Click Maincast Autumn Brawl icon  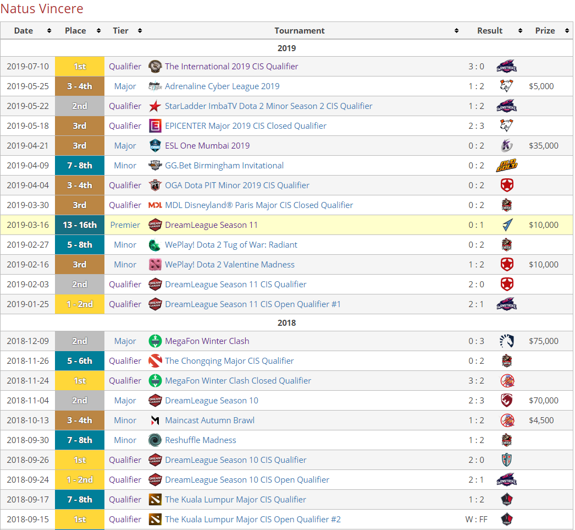(155, 420)
